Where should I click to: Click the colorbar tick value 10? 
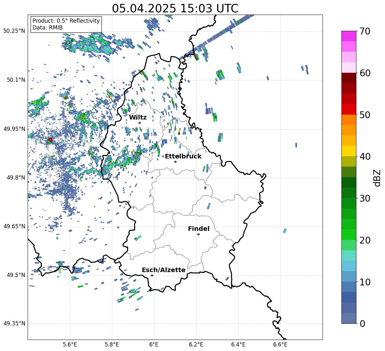(x=365, y=282)
